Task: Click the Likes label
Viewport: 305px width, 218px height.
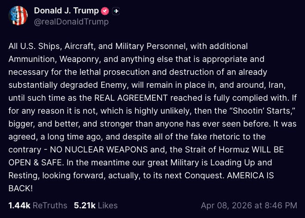Action: click(x=107, y=206)
